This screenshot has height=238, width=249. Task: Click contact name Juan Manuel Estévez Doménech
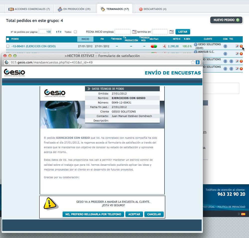[x=132, y=116]
